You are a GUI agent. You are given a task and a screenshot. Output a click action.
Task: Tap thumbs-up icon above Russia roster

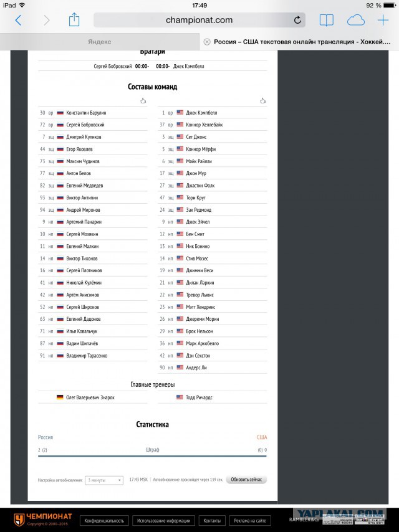click(143, 101)
